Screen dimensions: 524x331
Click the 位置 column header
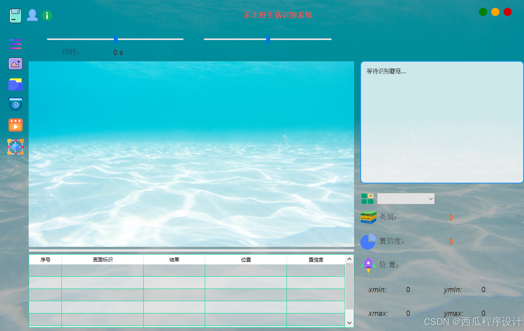click(246, 259)
